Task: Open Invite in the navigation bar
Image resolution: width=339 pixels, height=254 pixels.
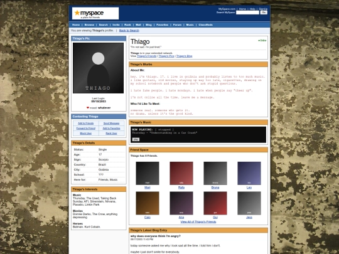Action: click(x=116, y=25)
